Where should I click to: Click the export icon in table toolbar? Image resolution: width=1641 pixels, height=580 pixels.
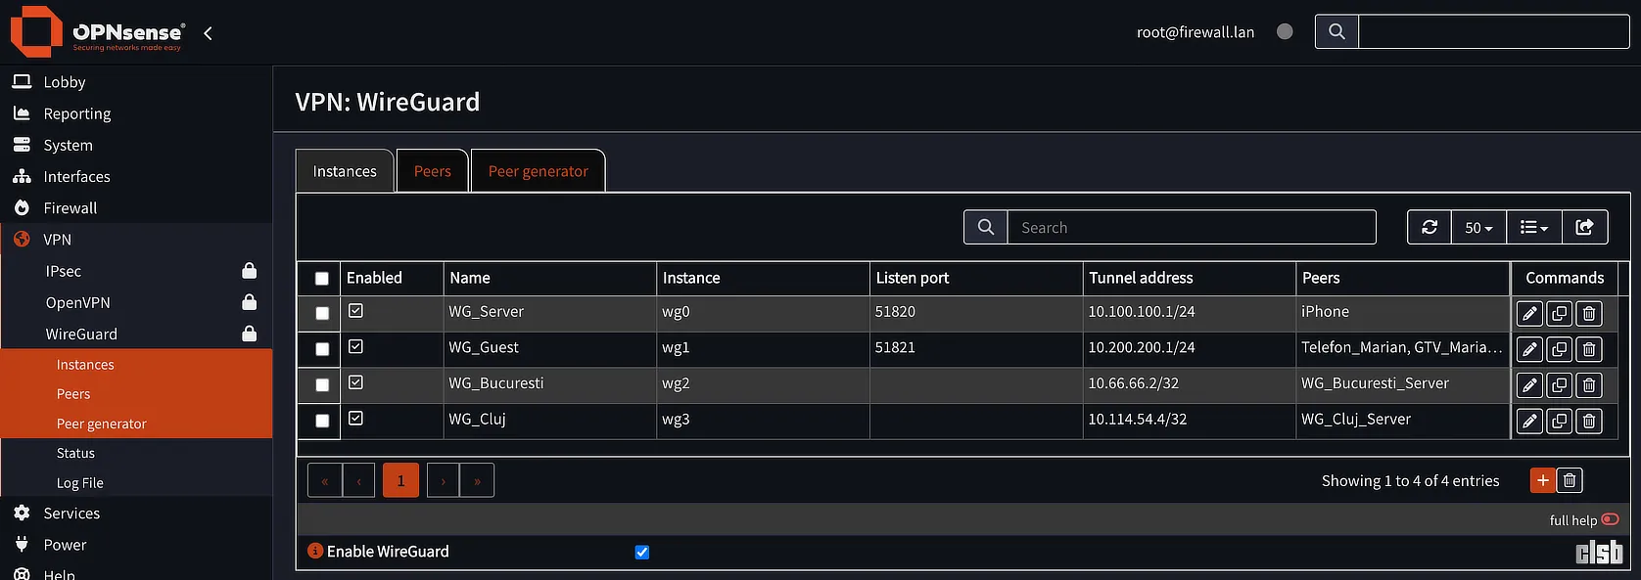[1584, 228]
